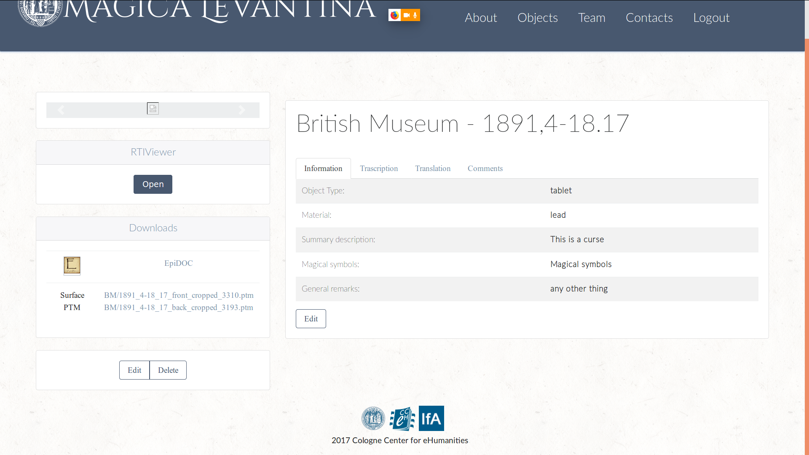Download the EpiDOC file link

tap(178, 263)
